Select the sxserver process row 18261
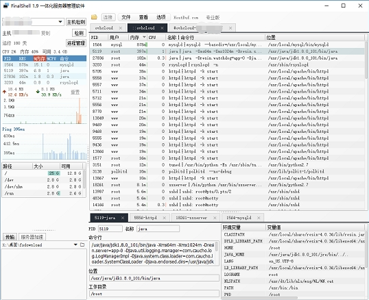The image size is (369, 300). [227, 185]
